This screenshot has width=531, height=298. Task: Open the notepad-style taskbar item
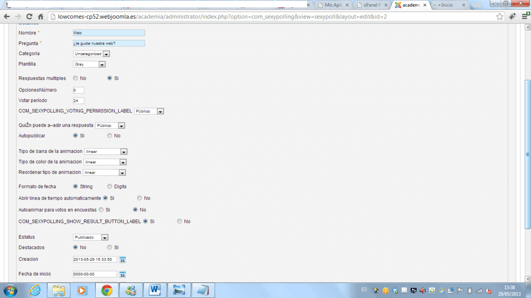click(203, 291)
